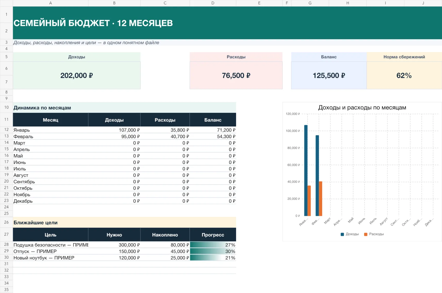Select the savings rate value "62%"

click(x=404, y=75)
